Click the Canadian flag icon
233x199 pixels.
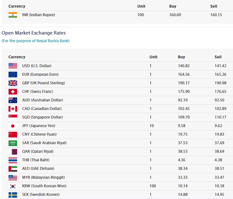[x=13, y=109]
